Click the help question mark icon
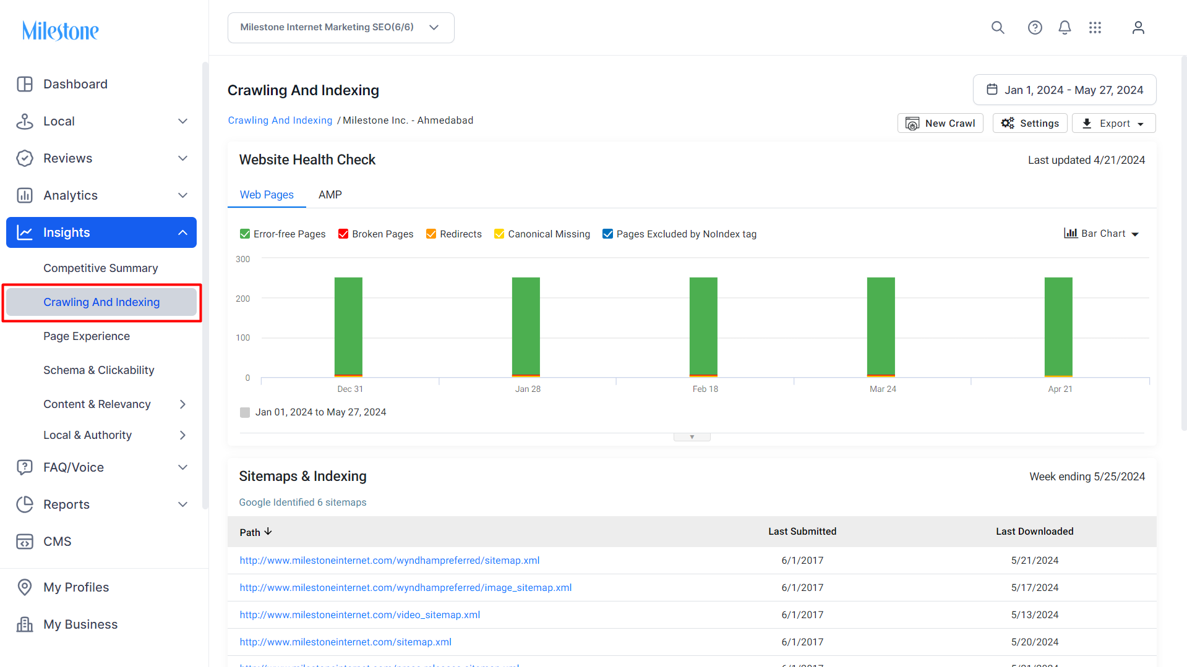The height and width of the screenshot is (667, 1187). 1035,28
